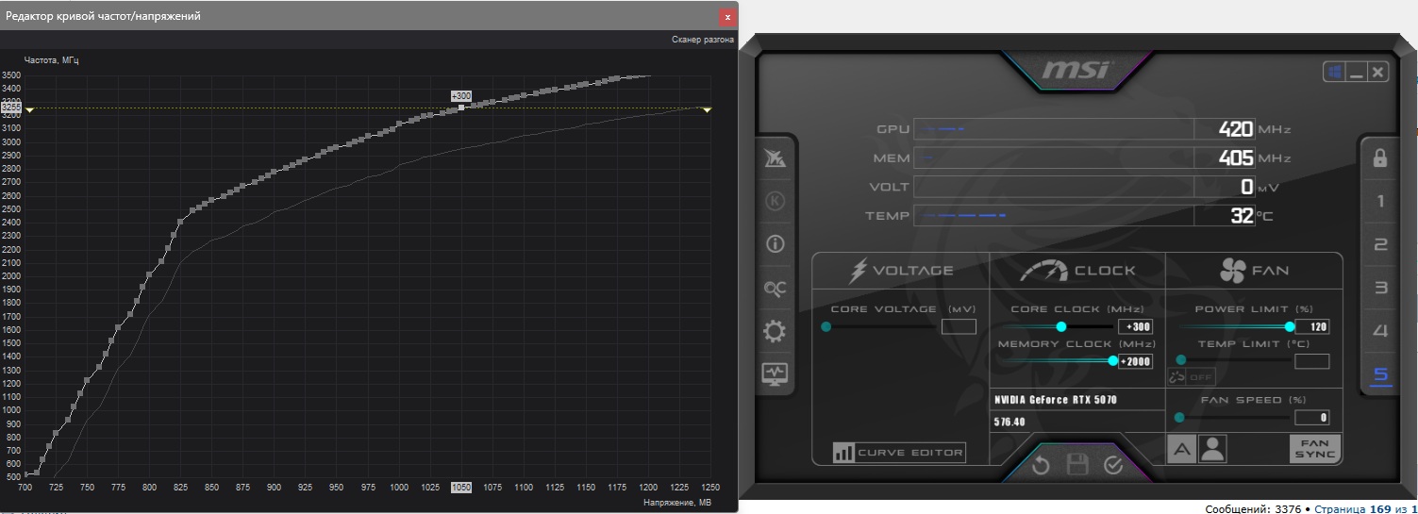The image size is (1418, 514).
Task: Apply settings with the checkmark icon
Action: [x=1113, y=465]
